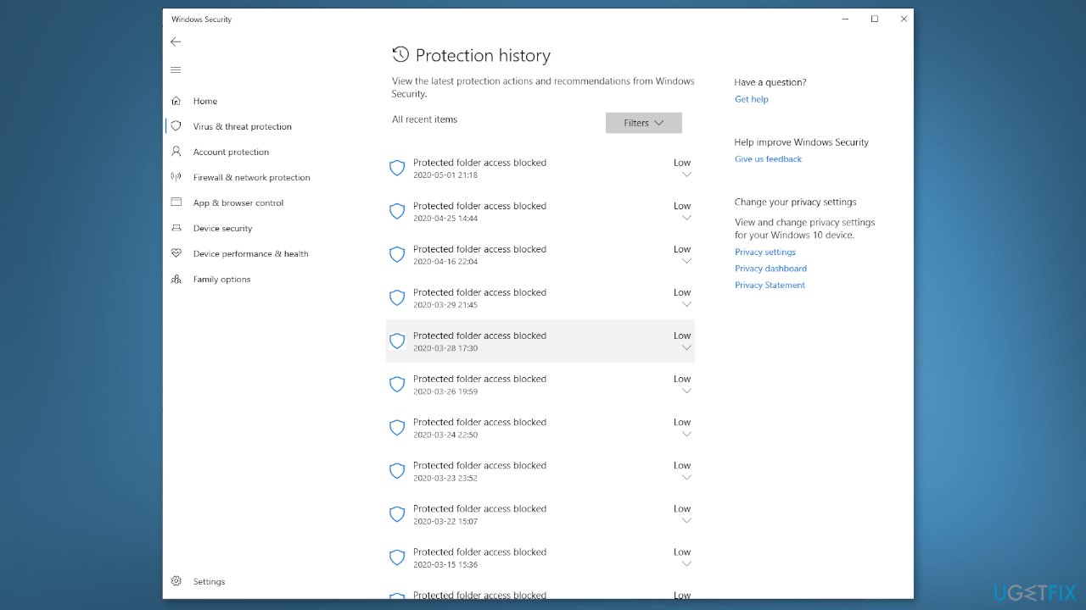Expand the 2020-05-01 21:18 blocked entry chevron
The image size is (1086, 610).
(x=686, y=175)
